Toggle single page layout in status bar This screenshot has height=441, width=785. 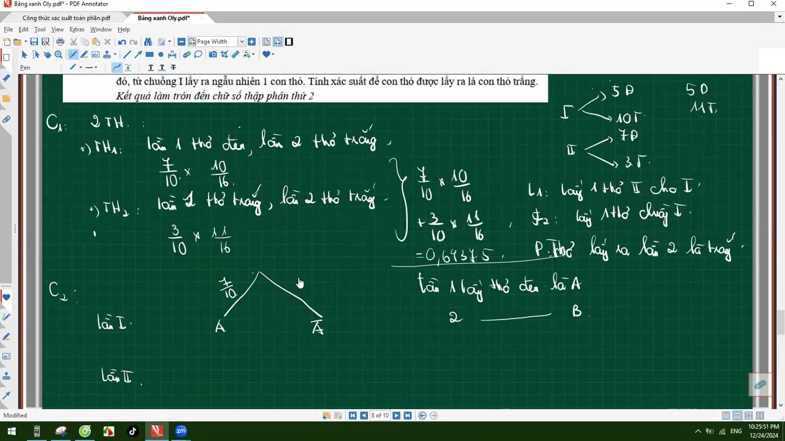tap(727, 415)
